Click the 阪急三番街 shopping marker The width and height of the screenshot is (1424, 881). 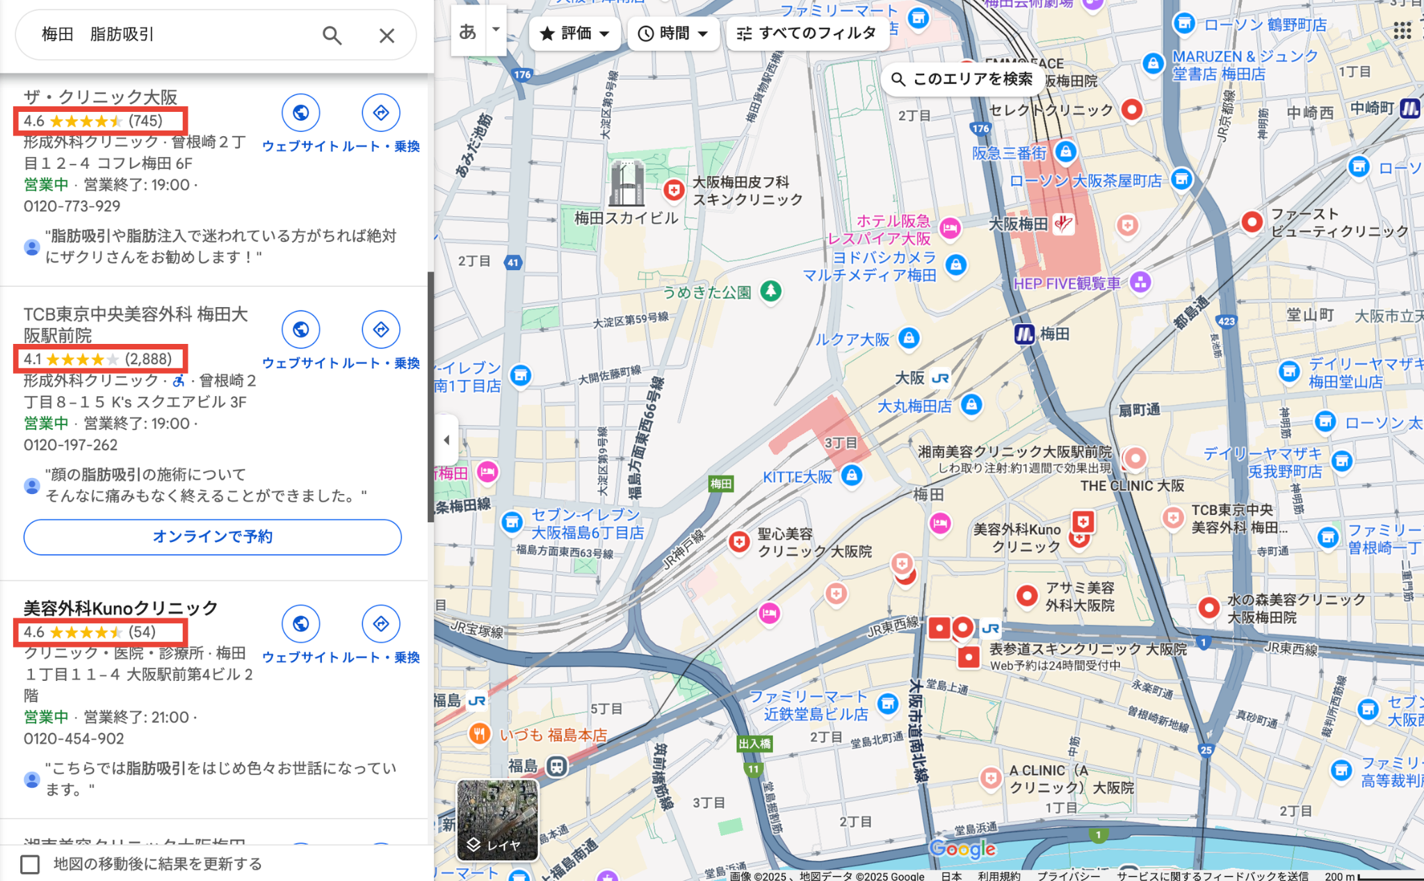point(1066,151)
